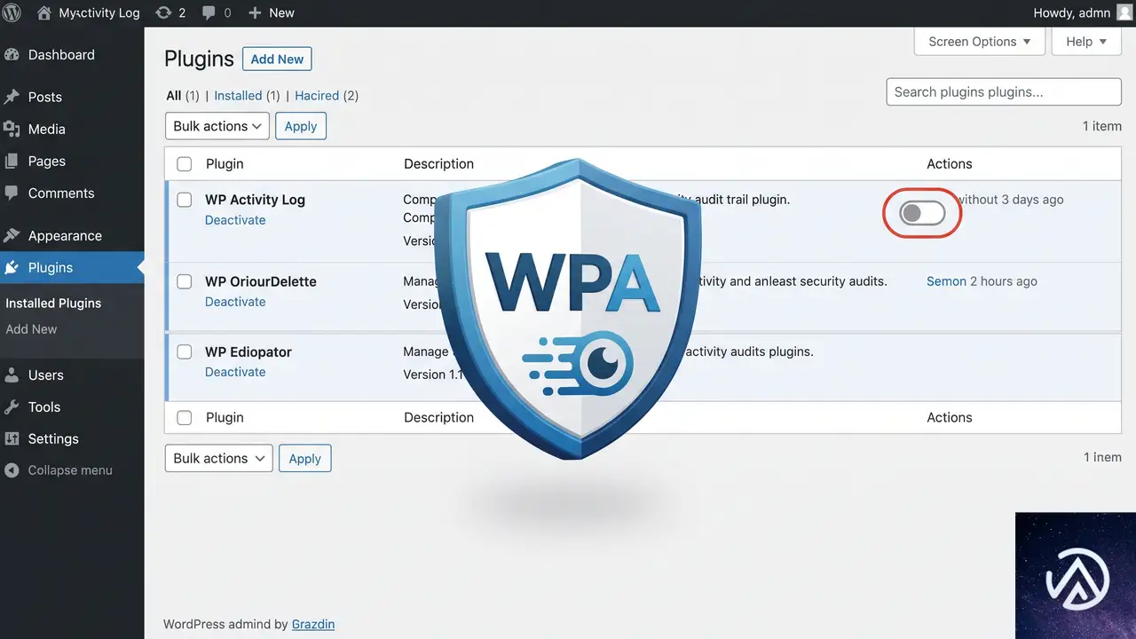Check the top select-all Plugin checkbox
Image resolution: width=1136 pixels, height=639 pixels.
pyautogui.click(x=185, y=163)
